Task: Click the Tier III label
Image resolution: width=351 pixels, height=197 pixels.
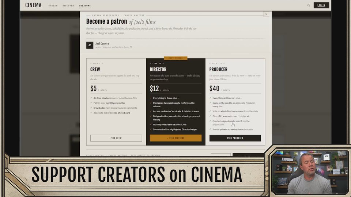Action: 217,63
